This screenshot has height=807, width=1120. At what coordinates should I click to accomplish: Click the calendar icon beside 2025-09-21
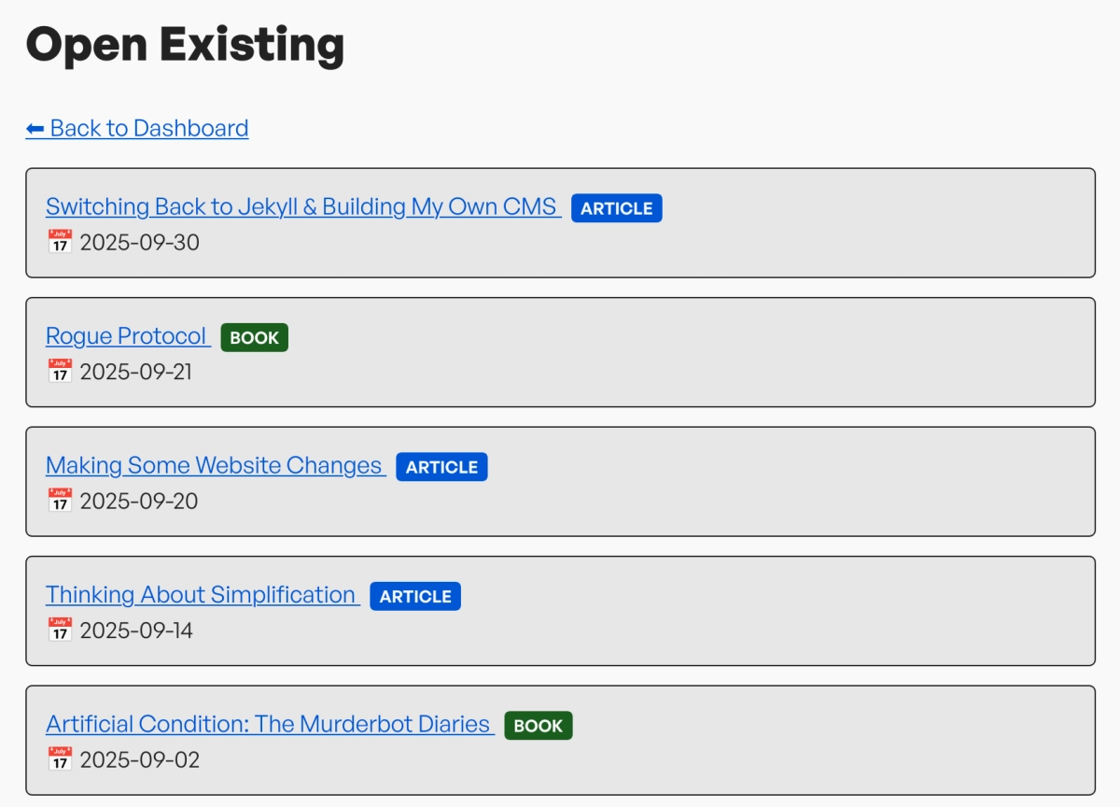coord(60,372)
